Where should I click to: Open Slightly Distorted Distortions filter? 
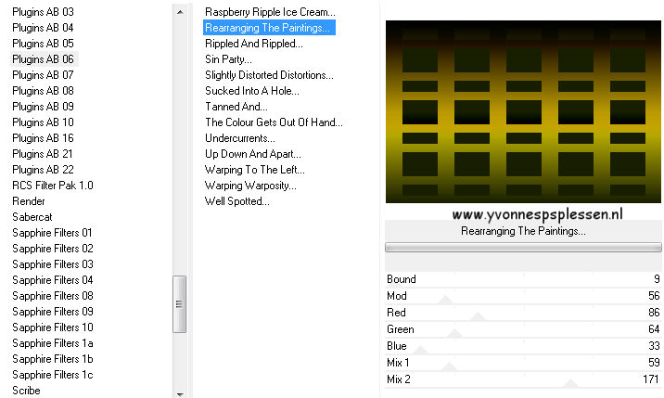pos(269,75)
